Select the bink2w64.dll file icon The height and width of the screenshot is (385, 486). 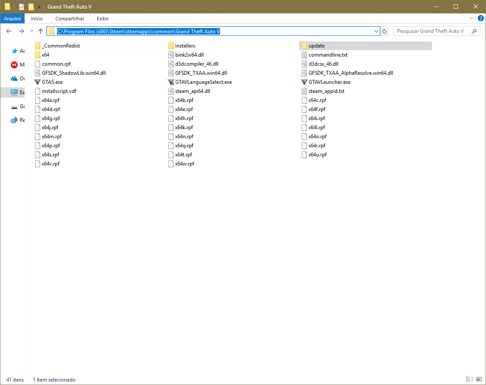click(171, 55)
